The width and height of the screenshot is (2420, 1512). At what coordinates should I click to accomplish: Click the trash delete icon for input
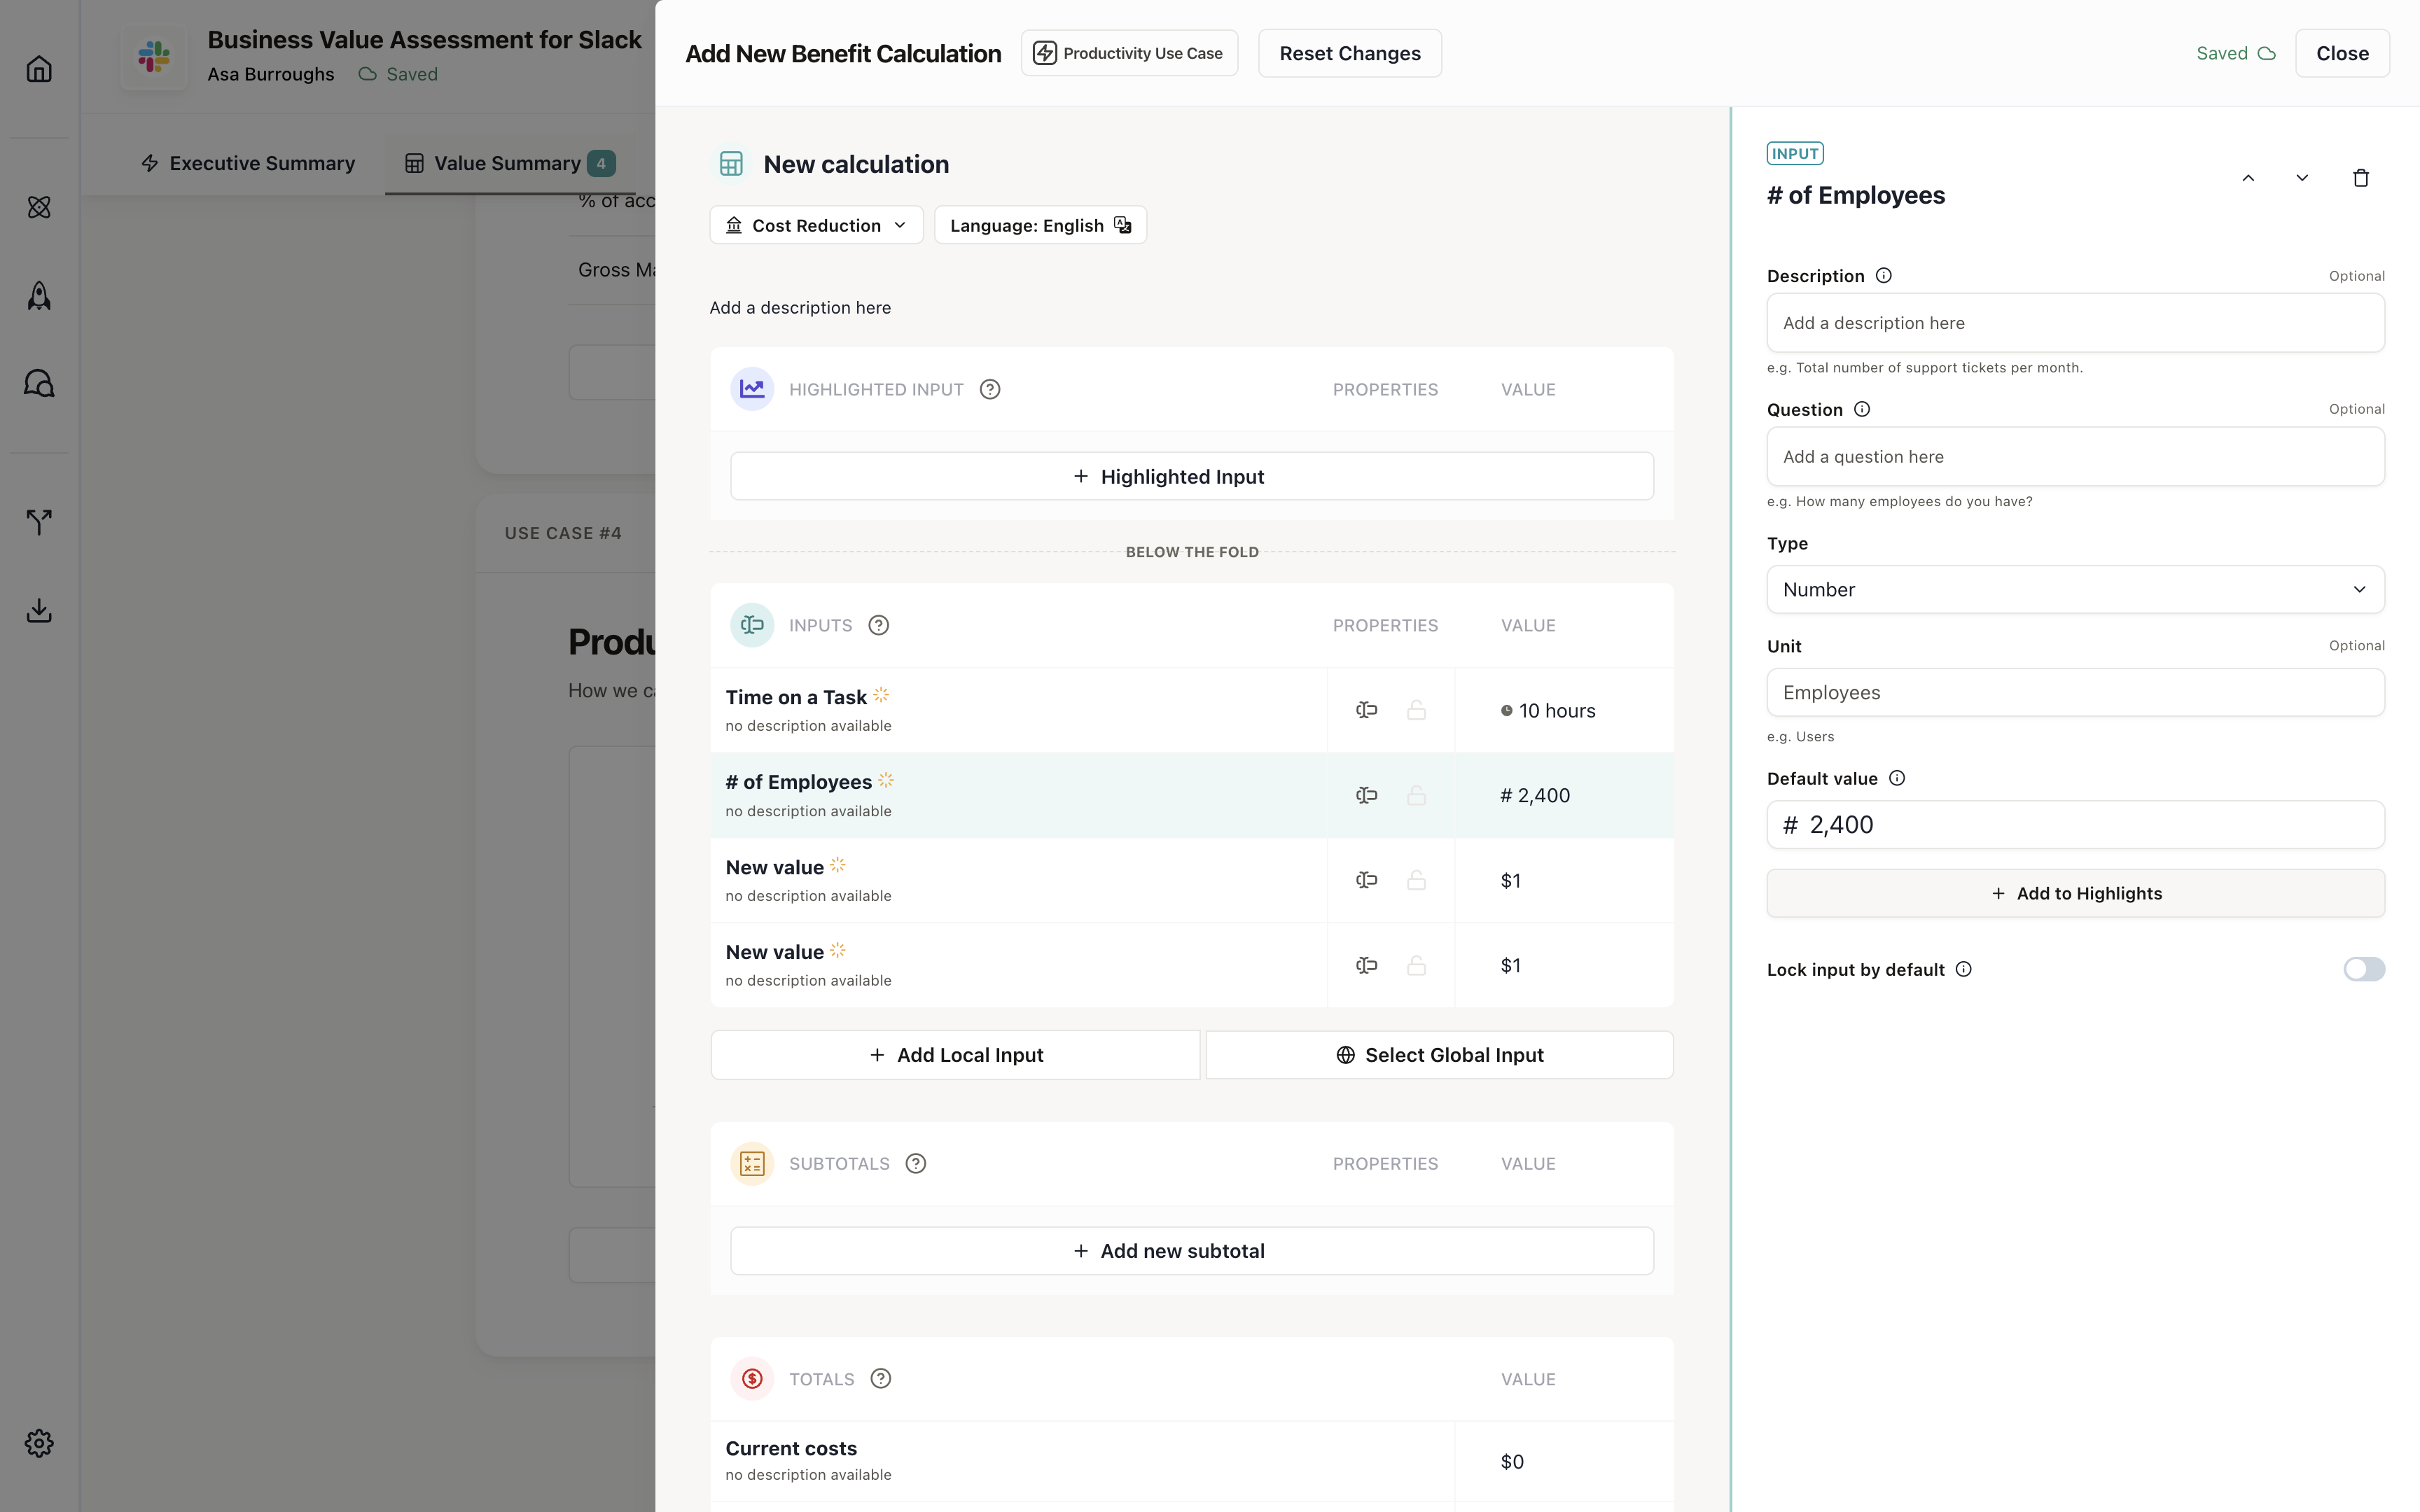click(x=2360, y=178)
